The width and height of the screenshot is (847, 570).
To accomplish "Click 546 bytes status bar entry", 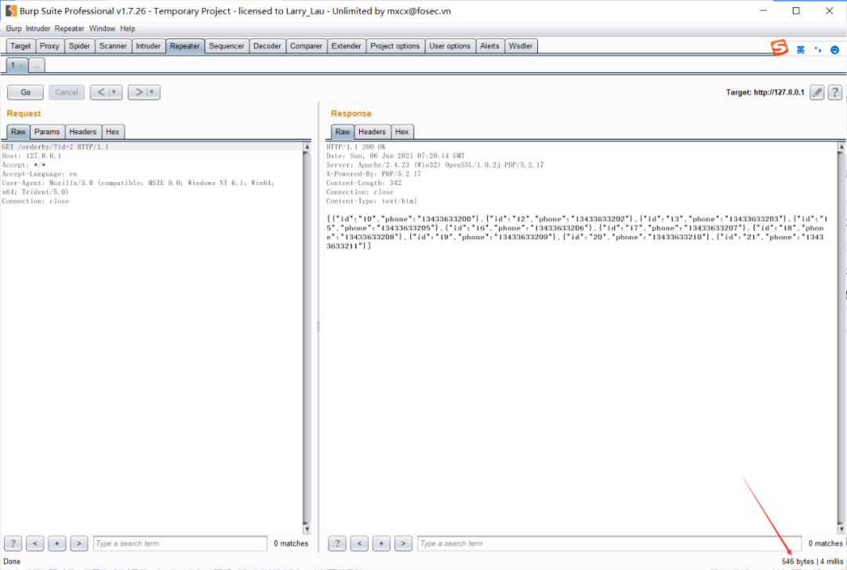I will click(798, 561).
